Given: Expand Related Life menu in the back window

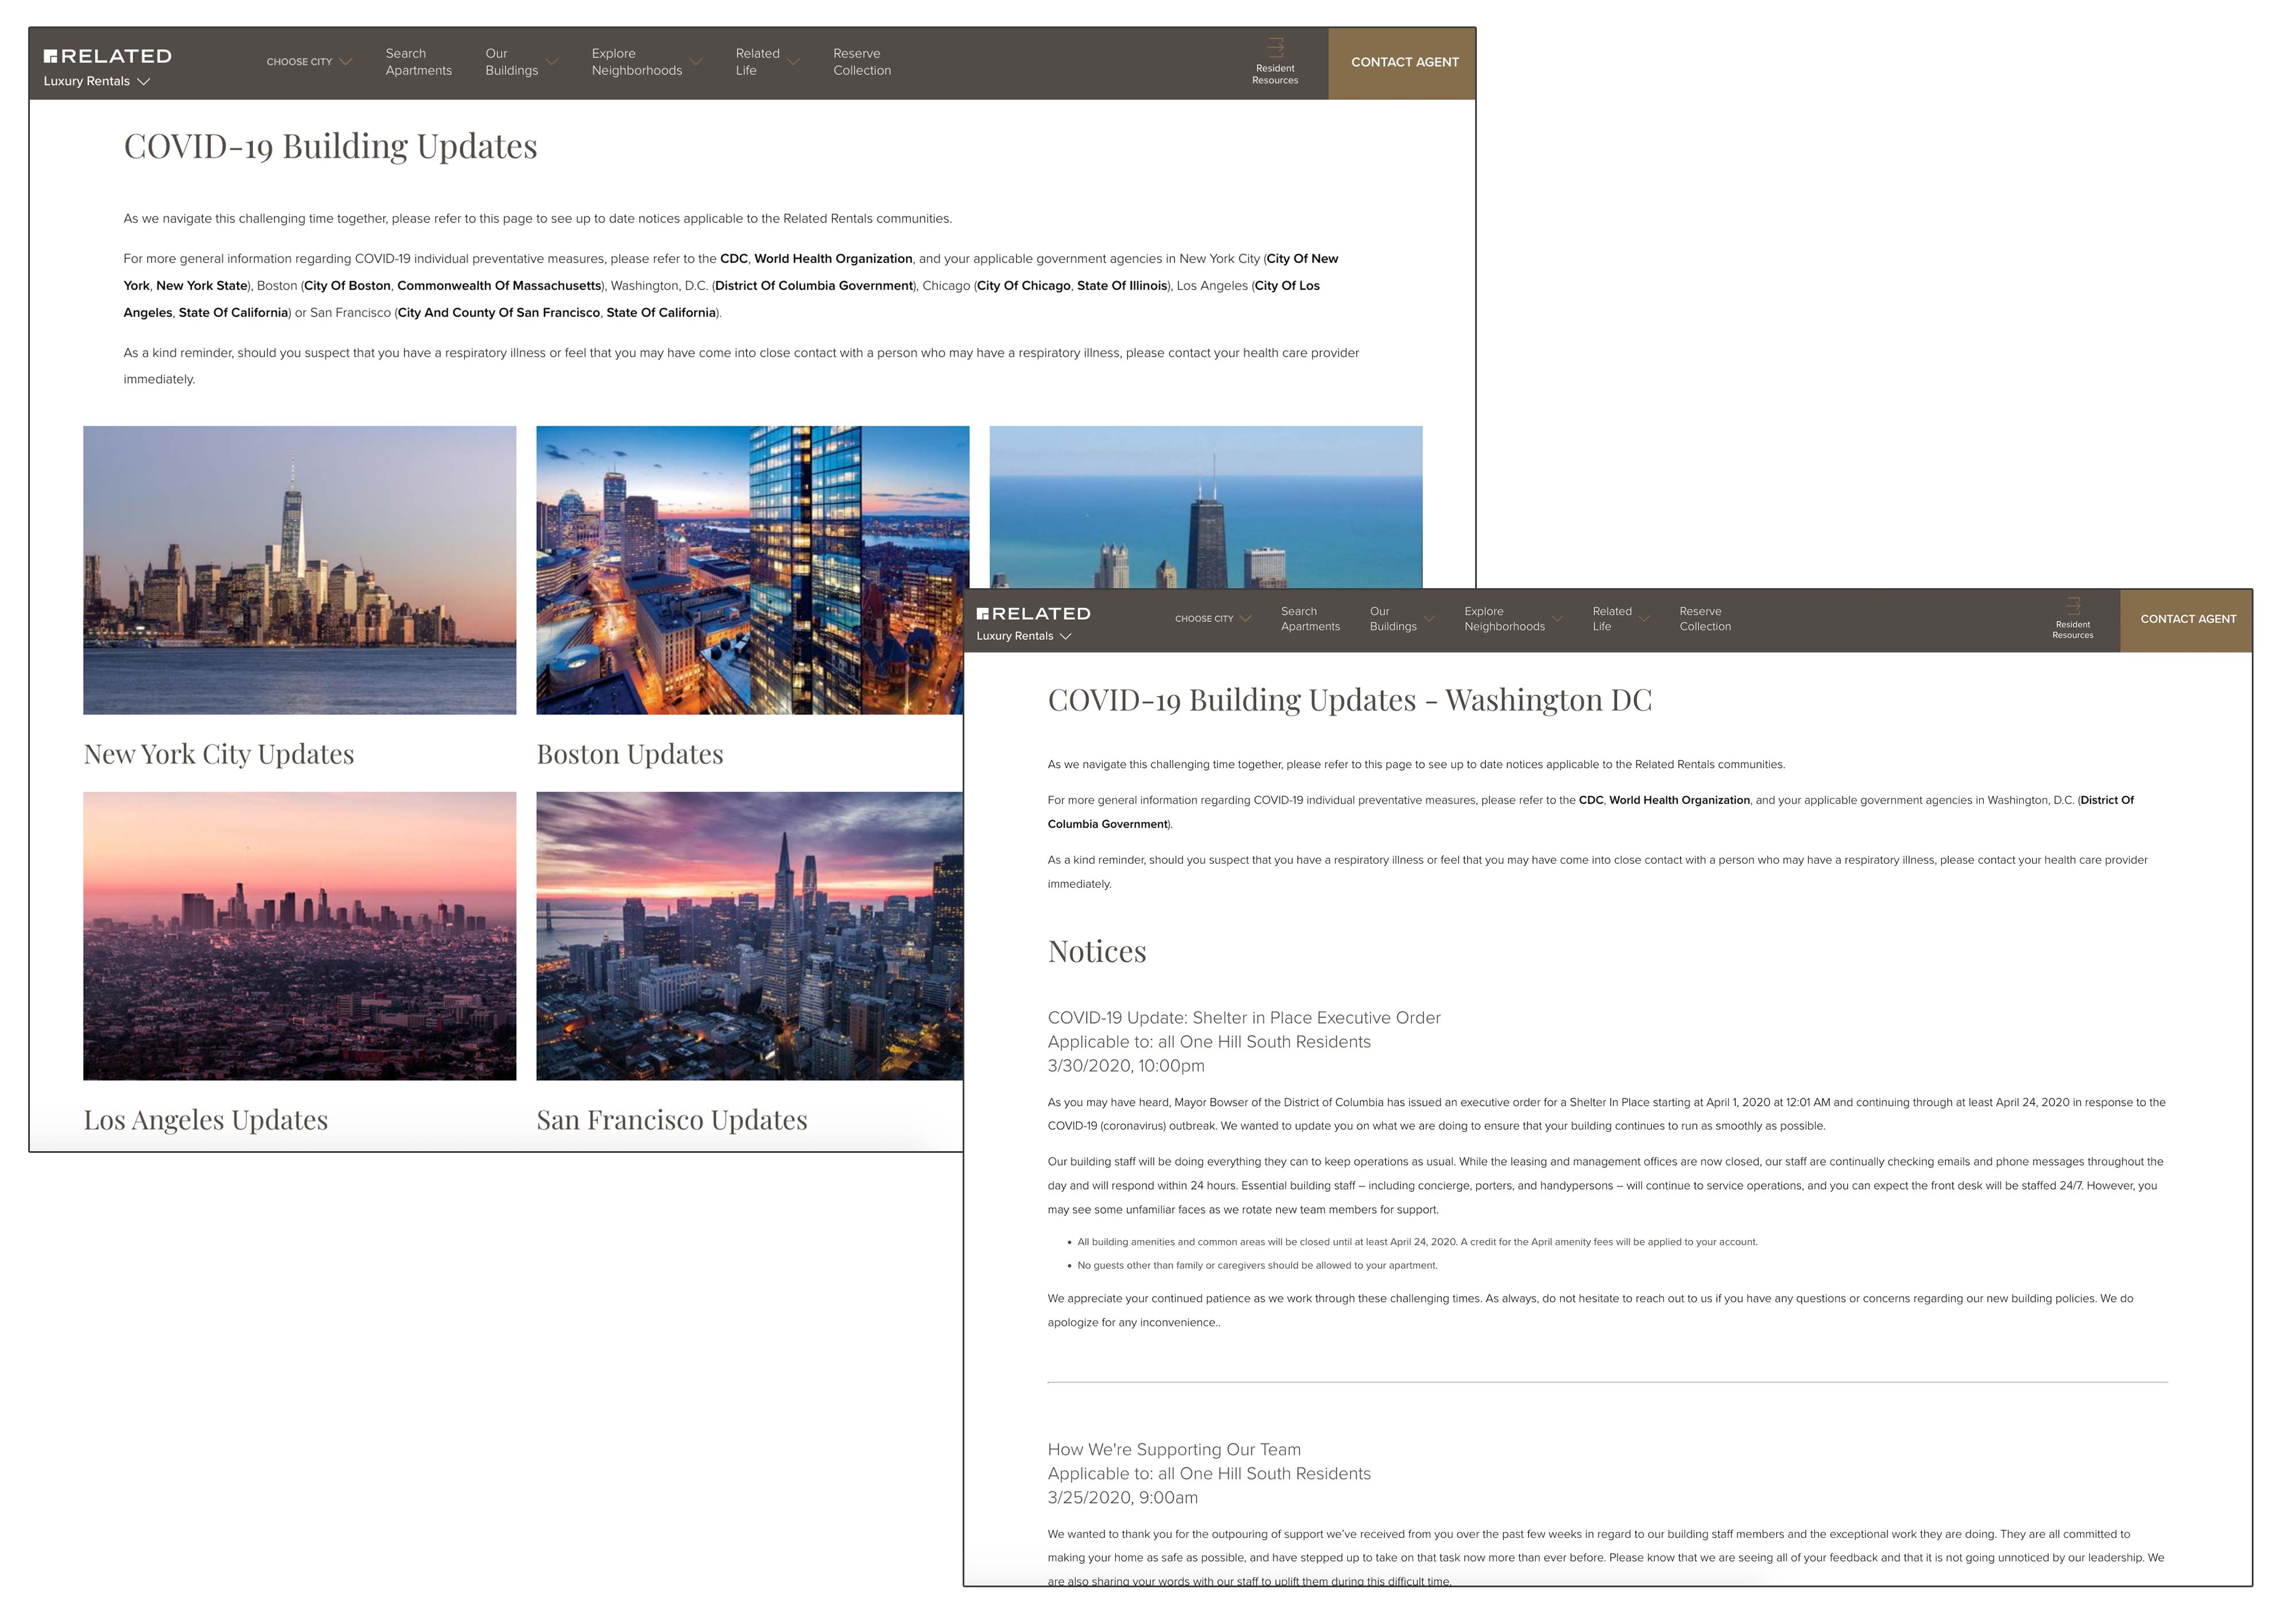Looking at the screenshot, I should pyautogui.click(x=767, y=62).
